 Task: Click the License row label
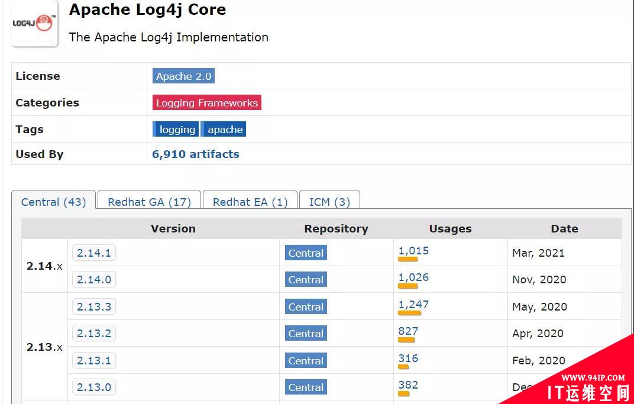click(x=38, y=76)
